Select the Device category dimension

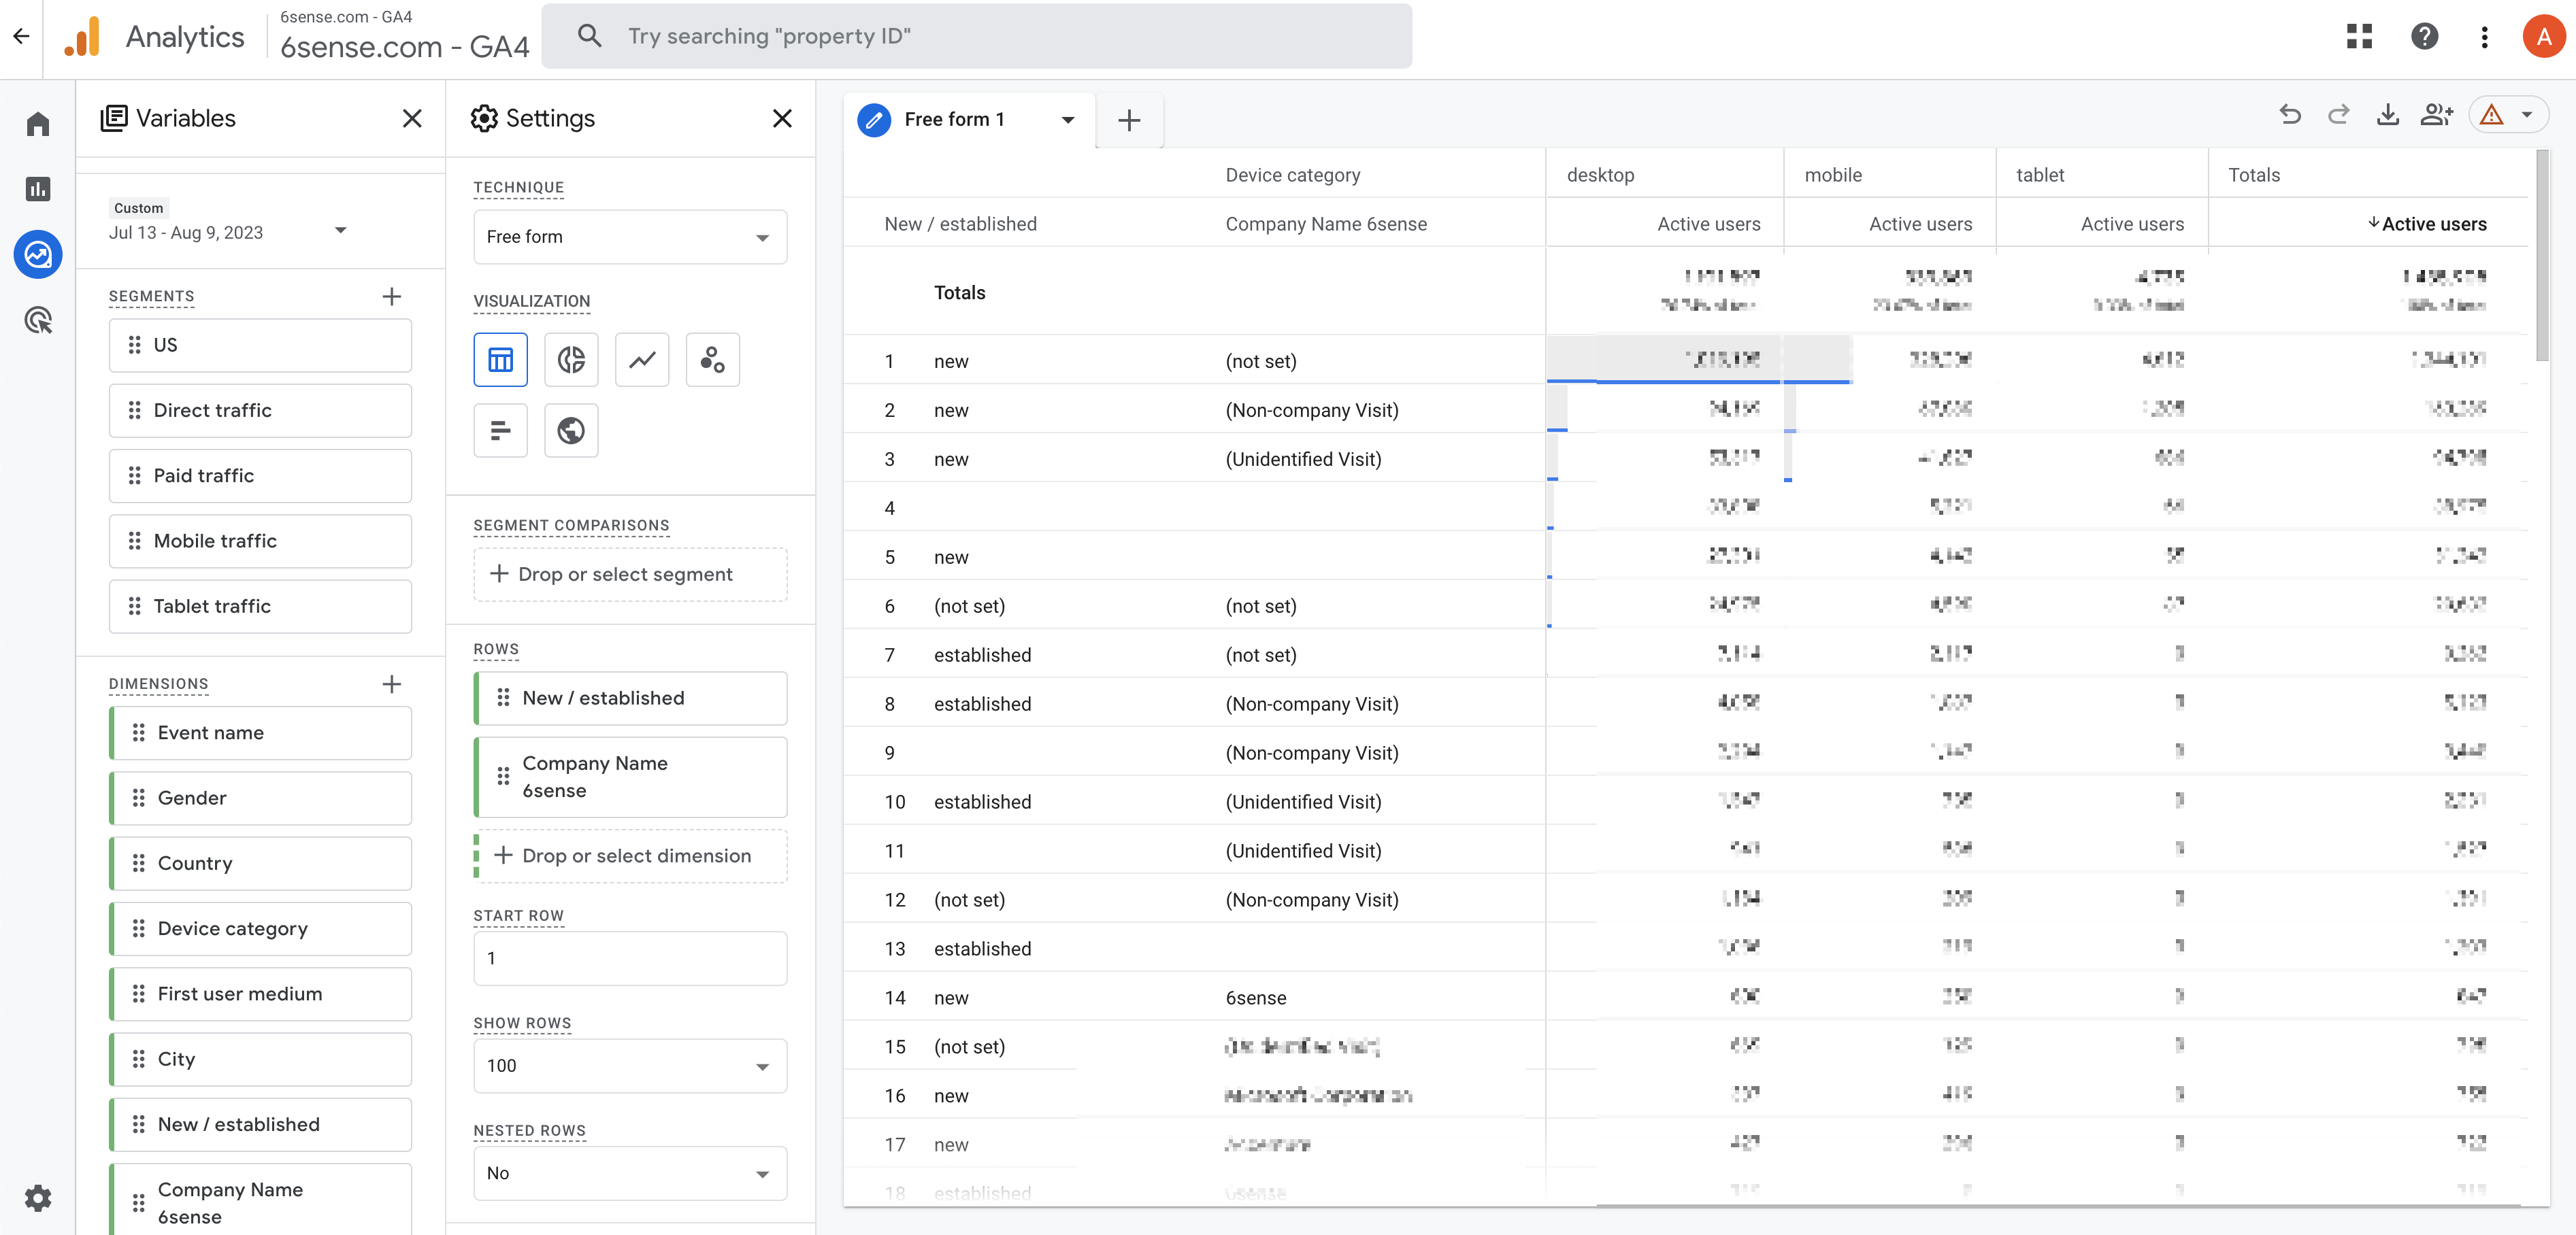pos(260,929)
